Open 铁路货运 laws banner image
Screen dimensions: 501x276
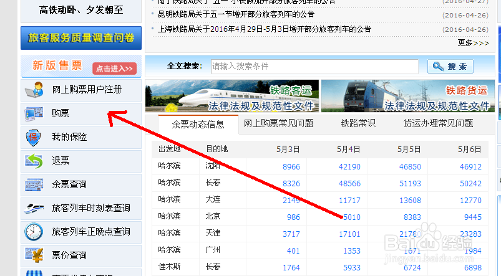(x=407, y=96)
